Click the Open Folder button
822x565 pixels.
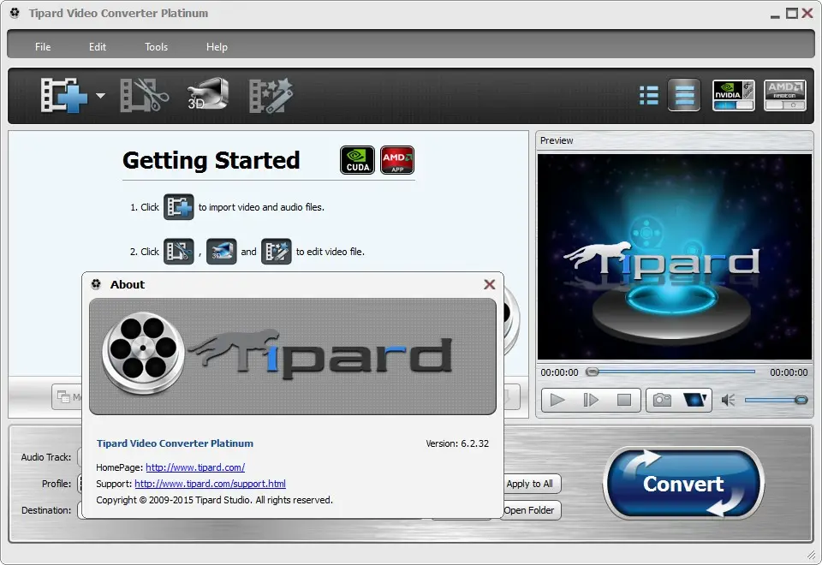pos(529,510)
